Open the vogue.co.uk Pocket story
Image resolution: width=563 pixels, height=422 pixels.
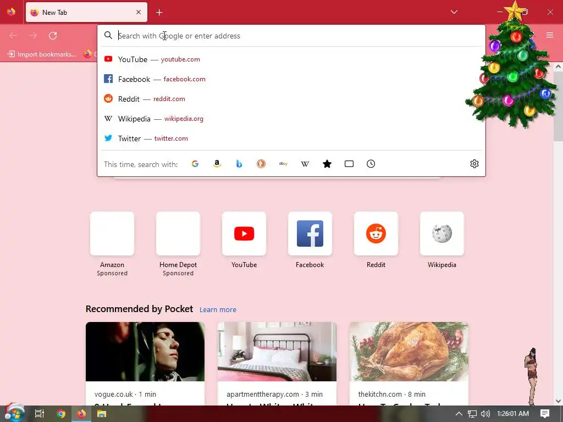click(145, 364)
